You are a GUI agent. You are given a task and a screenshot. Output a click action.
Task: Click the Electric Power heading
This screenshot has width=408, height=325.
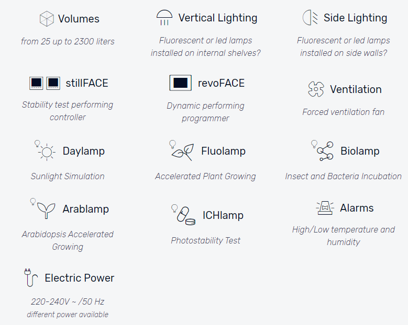tap(80, 278)
